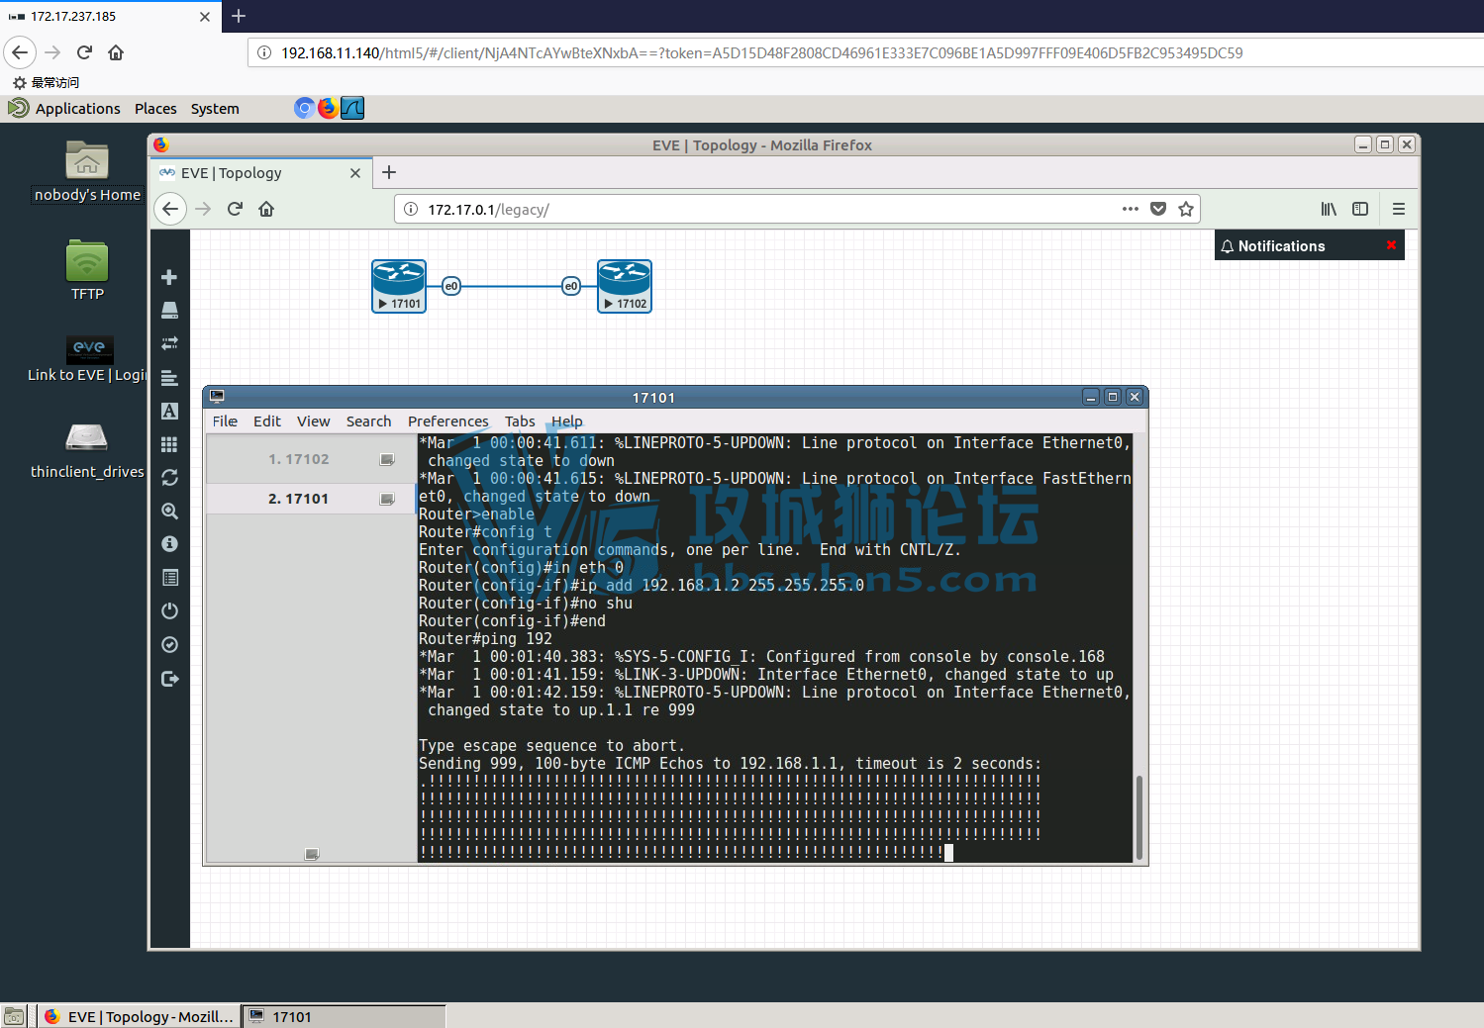
Task: Click the EVE sidebar Add object plus icon
Action: (x=169, y=277)
